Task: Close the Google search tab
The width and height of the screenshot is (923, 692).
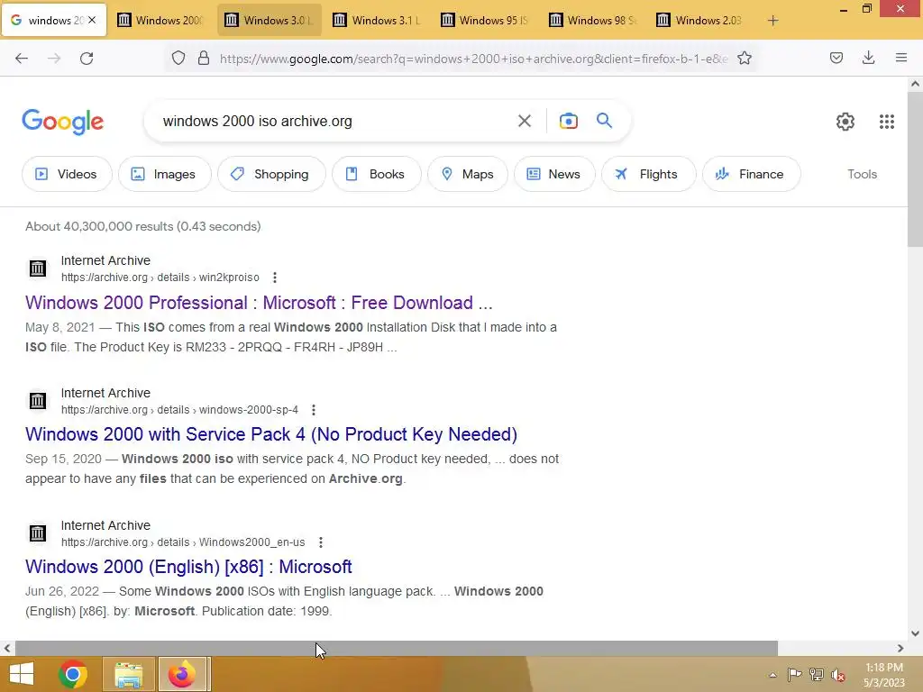Action: click(x=92, y=20)
